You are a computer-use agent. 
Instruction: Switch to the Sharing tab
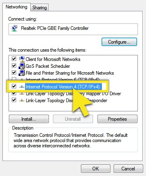[x=39, y=8]
